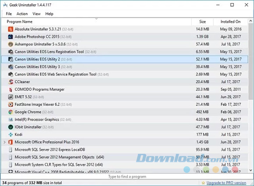Click the IObit Uninstaller icon
Screen dimensions: 254x186
11,127
